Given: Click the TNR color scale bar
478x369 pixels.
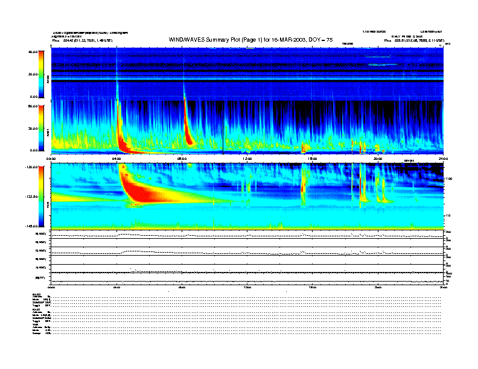Looking at the screenshot, I should [41, 197].
